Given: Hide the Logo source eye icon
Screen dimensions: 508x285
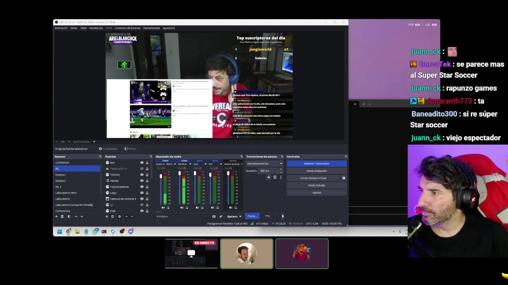Looking at the screenshot, I should (142, 193).
